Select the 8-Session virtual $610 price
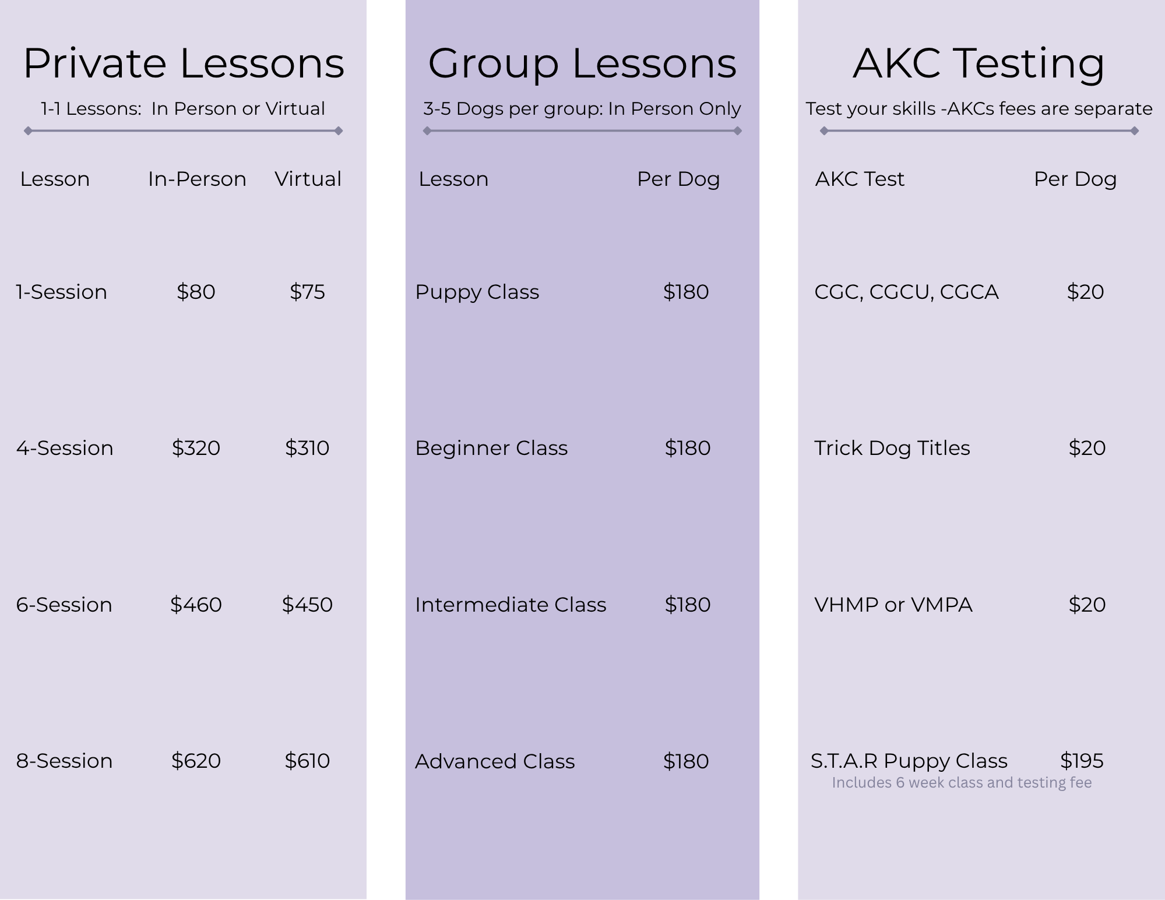 pos(307,761)
